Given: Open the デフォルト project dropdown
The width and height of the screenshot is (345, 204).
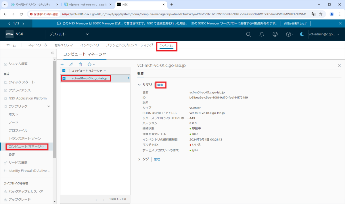Looking at the screenshot, I should pyautogui.click(x=69, y=34).
